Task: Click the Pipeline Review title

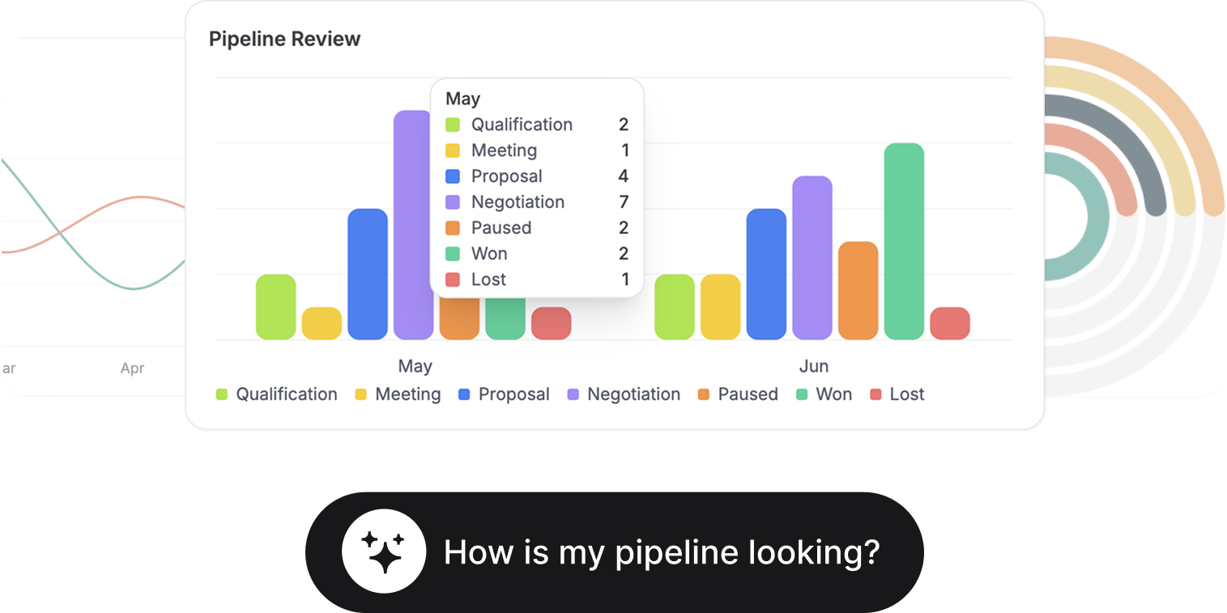Action: coord(284,39)
